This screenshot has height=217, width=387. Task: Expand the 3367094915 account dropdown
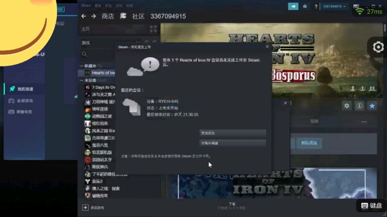(x=334, y=6)
